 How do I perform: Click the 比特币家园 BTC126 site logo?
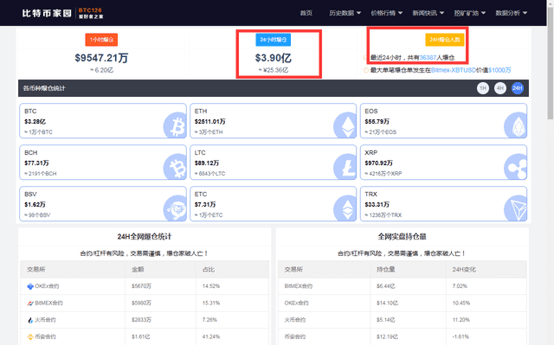pyautogui.click(x=62, y=13)
